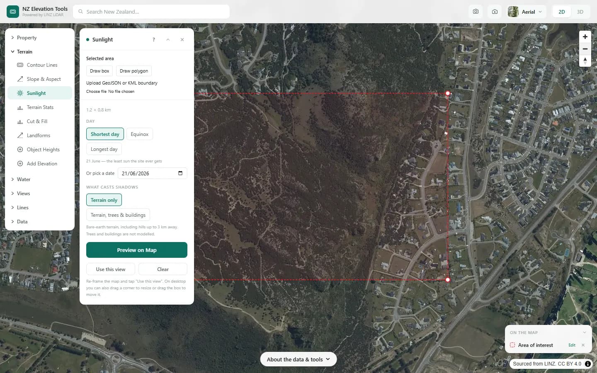This screenshot has height=373, width=597.
Task: Collapse the Sunlight panel with the chevron
Action: [x=168, y=40]
